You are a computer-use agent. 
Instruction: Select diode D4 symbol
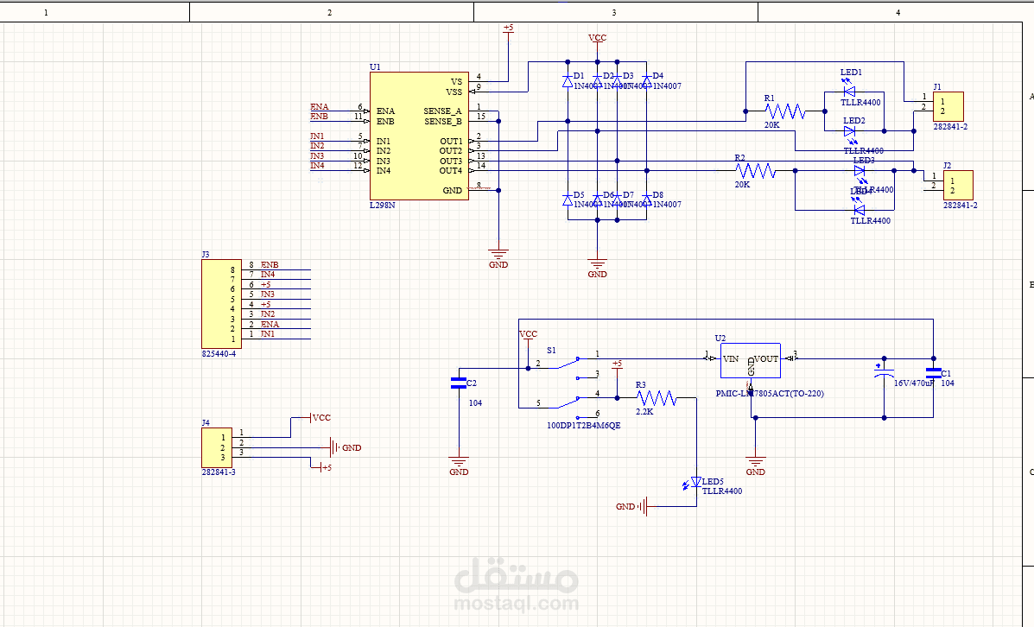pos(646,81)
